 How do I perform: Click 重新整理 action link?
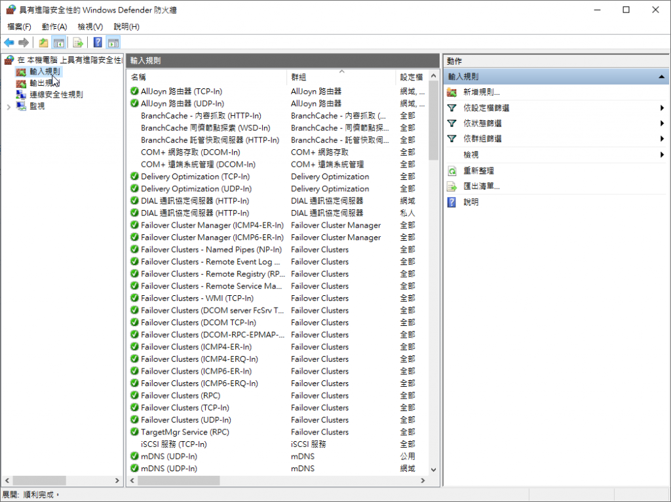[x=478, y=171]
